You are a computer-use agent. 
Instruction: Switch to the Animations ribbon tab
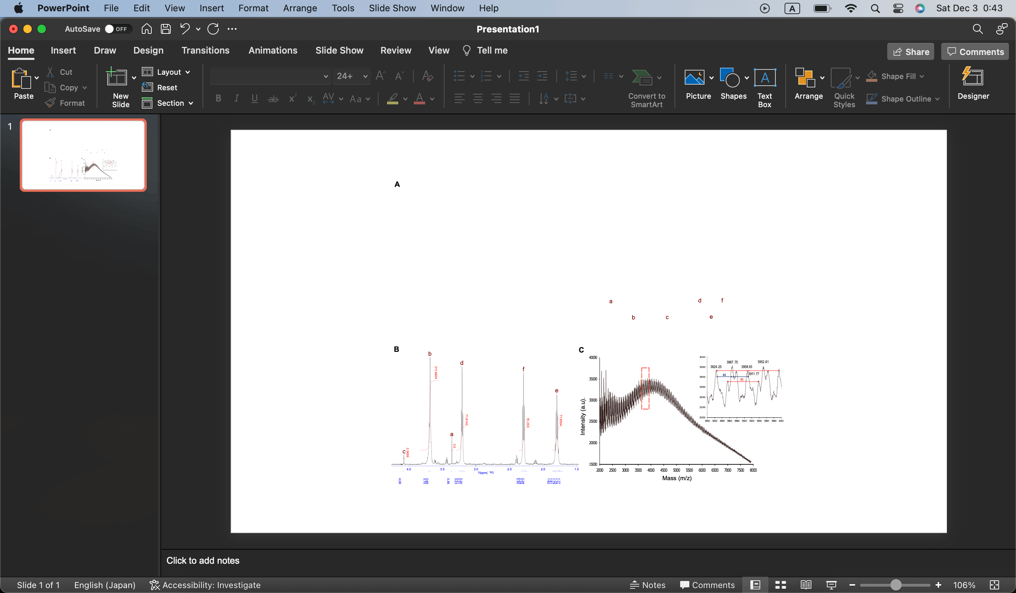[273, 50]
